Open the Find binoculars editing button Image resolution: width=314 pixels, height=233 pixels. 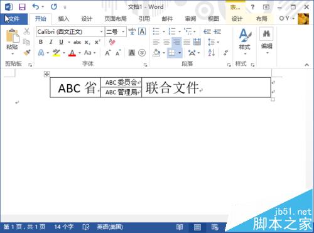[266, 34]
